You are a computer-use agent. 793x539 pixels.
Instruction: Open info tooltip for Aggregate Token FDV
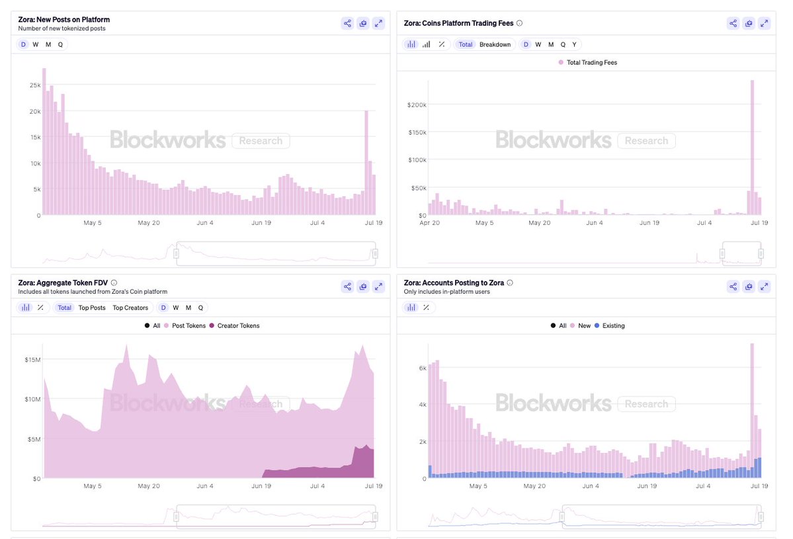pyautogui.click(x=114, y=282)
